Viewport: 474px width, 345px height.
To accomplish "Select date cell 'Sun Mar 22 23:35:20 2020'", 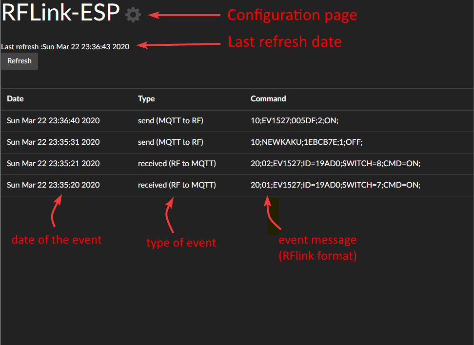I will pos(53,185).
